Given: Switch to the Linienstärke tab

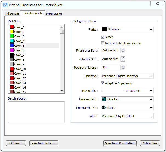Looking at the screenshot, I should click(54, 14).
